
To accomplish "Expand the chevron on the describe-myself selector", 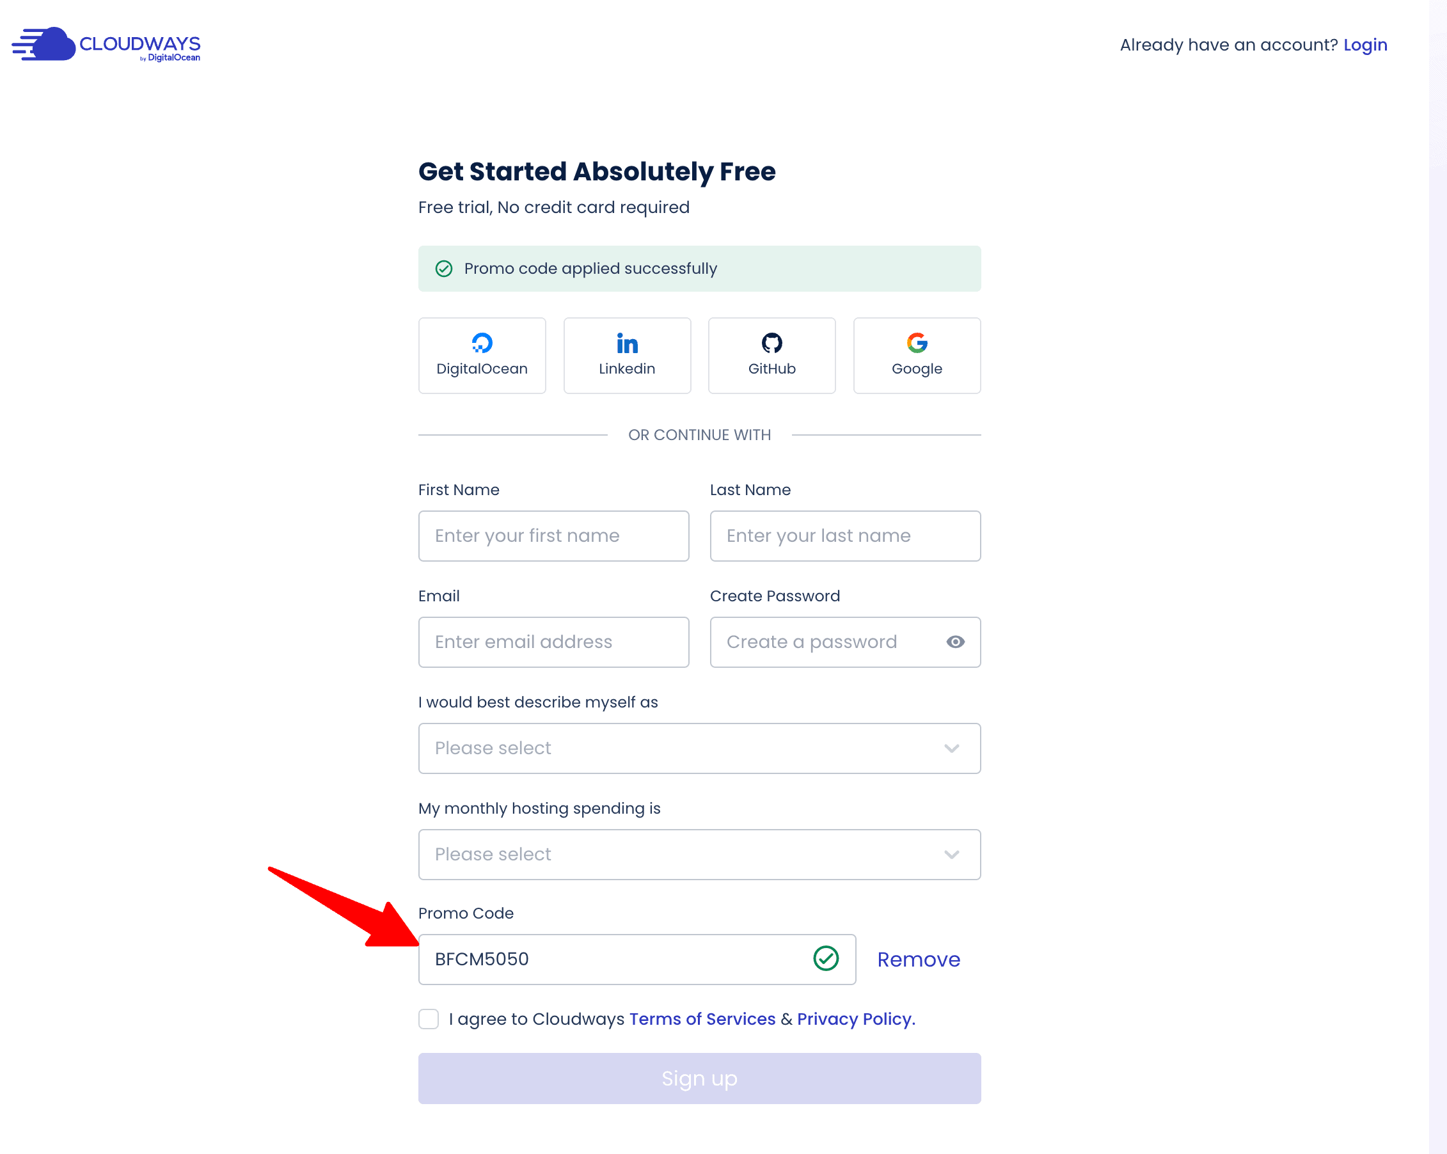I will click(951, 748).
